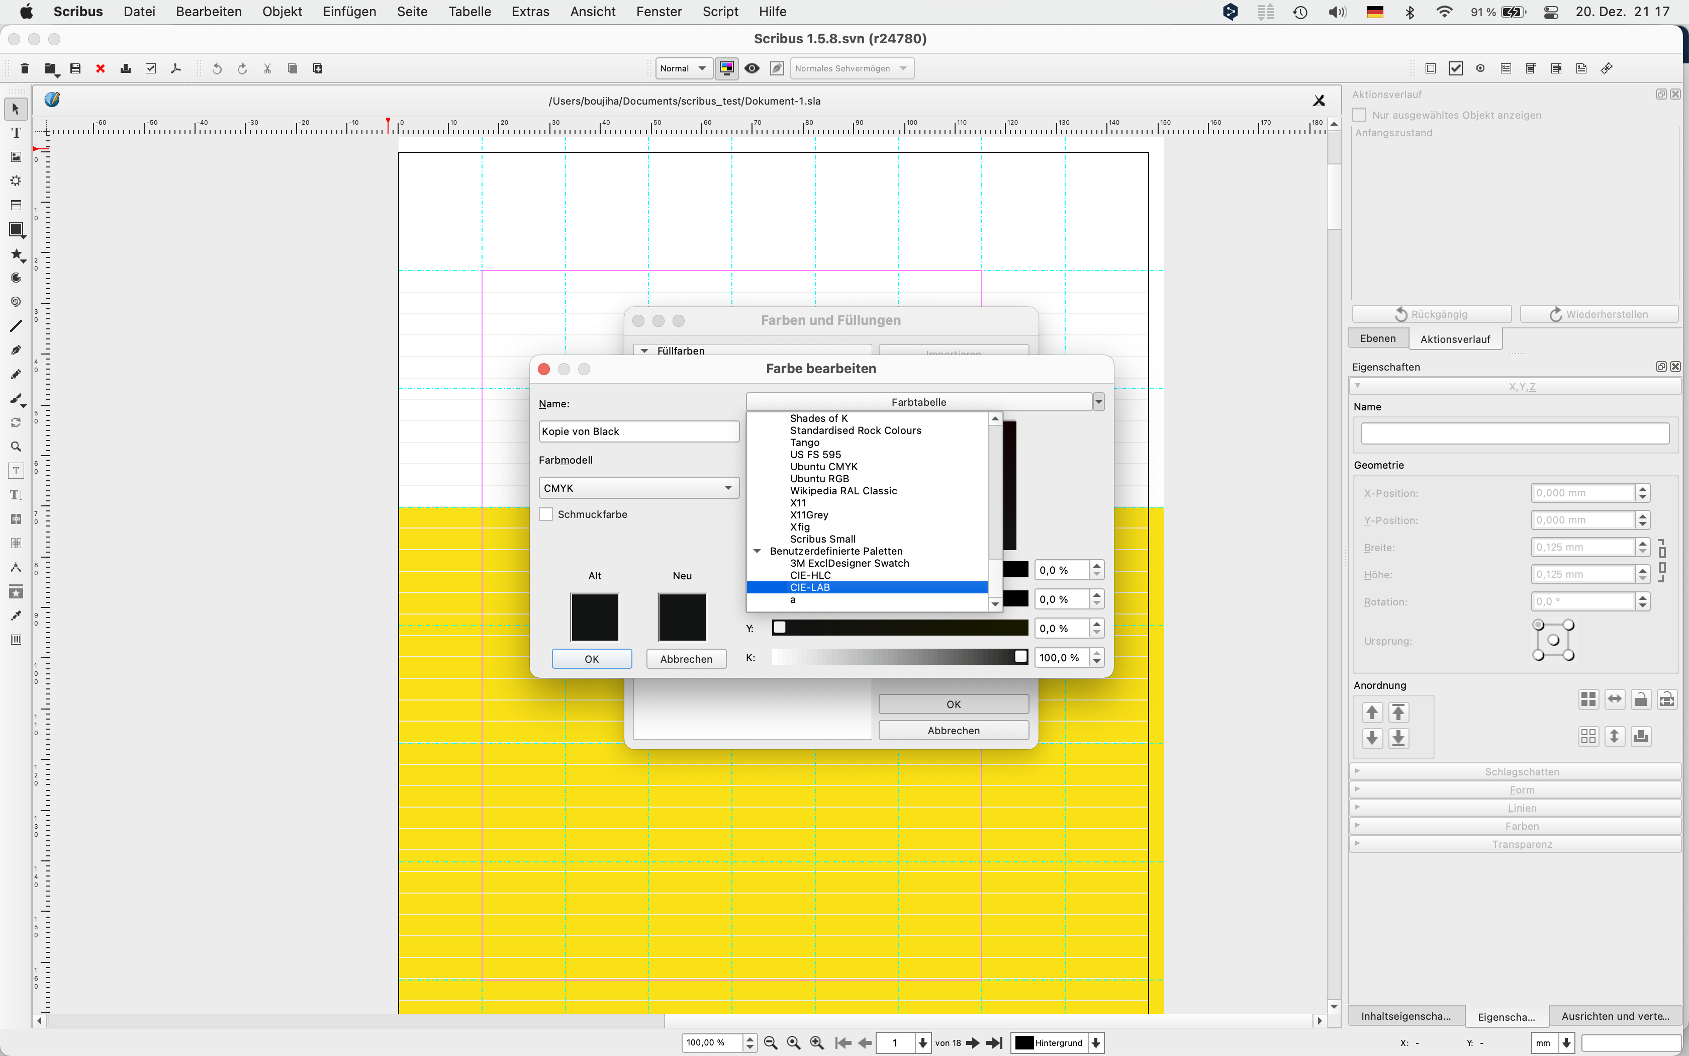Click Export as PDF icon

pyautogui.click(x=176, y=68)
